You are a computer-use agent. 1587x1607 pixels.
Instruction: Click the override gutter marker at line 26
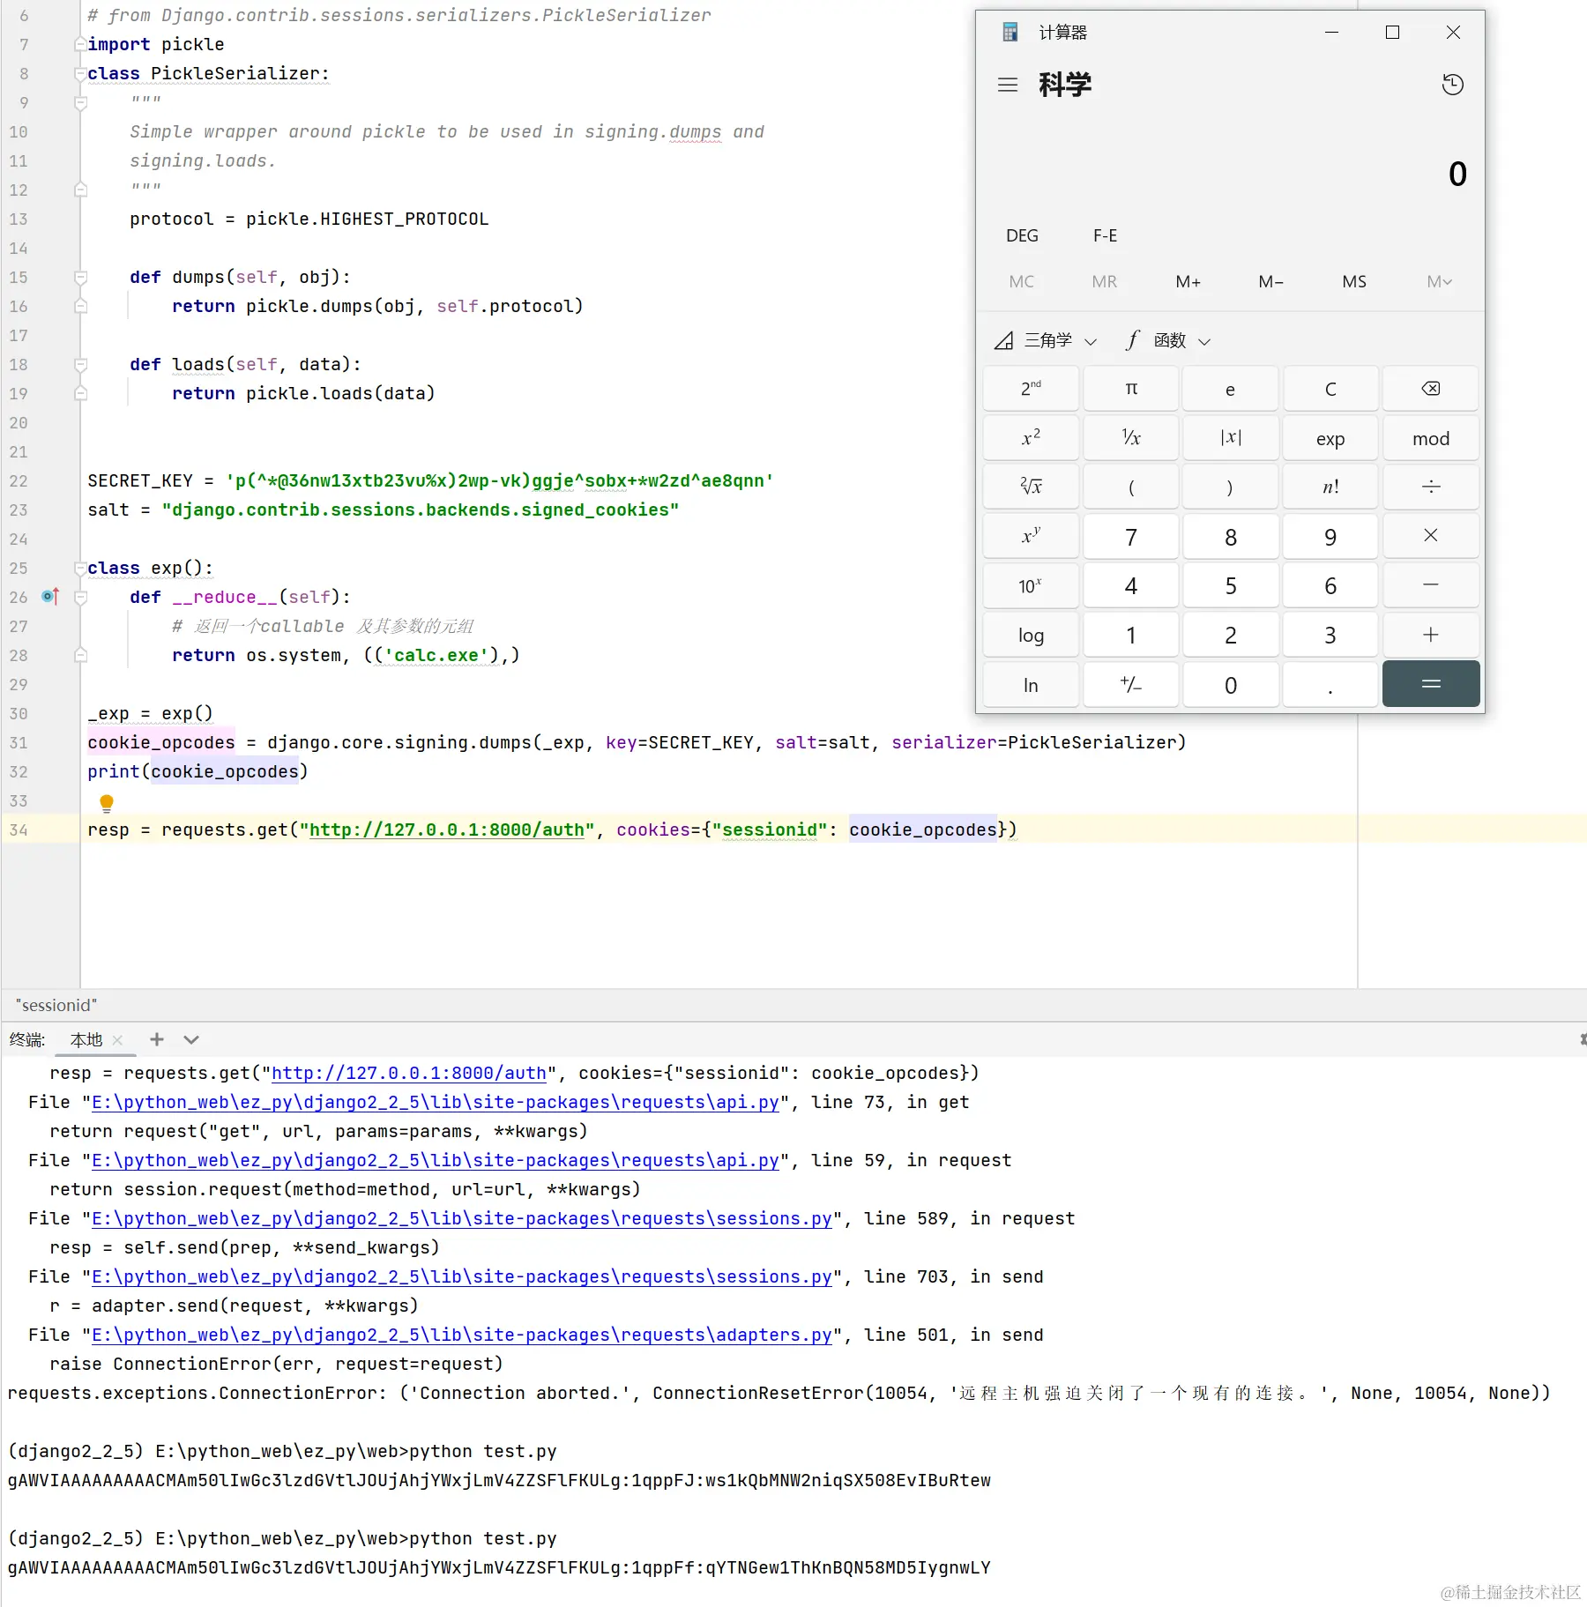click(50, 597)
